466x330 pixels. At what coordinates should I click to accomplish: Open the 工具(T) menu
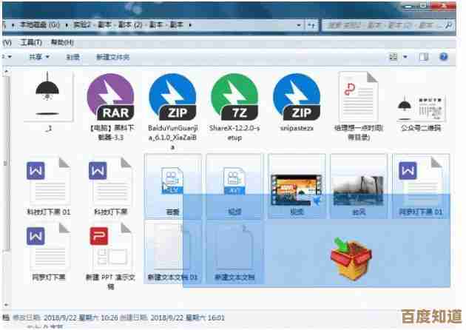31,42
